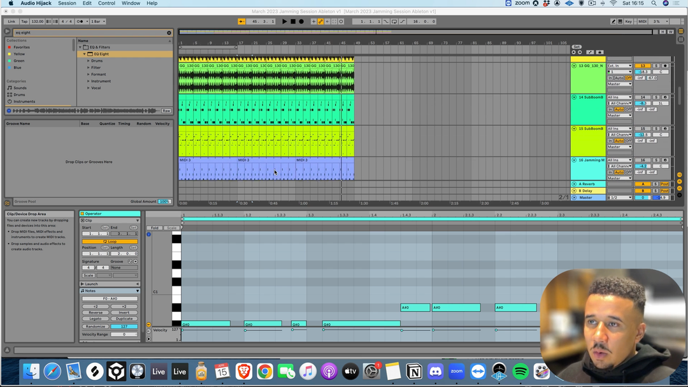Open the Control menu
The height and width of the screenshot is (387, 688).
tap(106, 3)
